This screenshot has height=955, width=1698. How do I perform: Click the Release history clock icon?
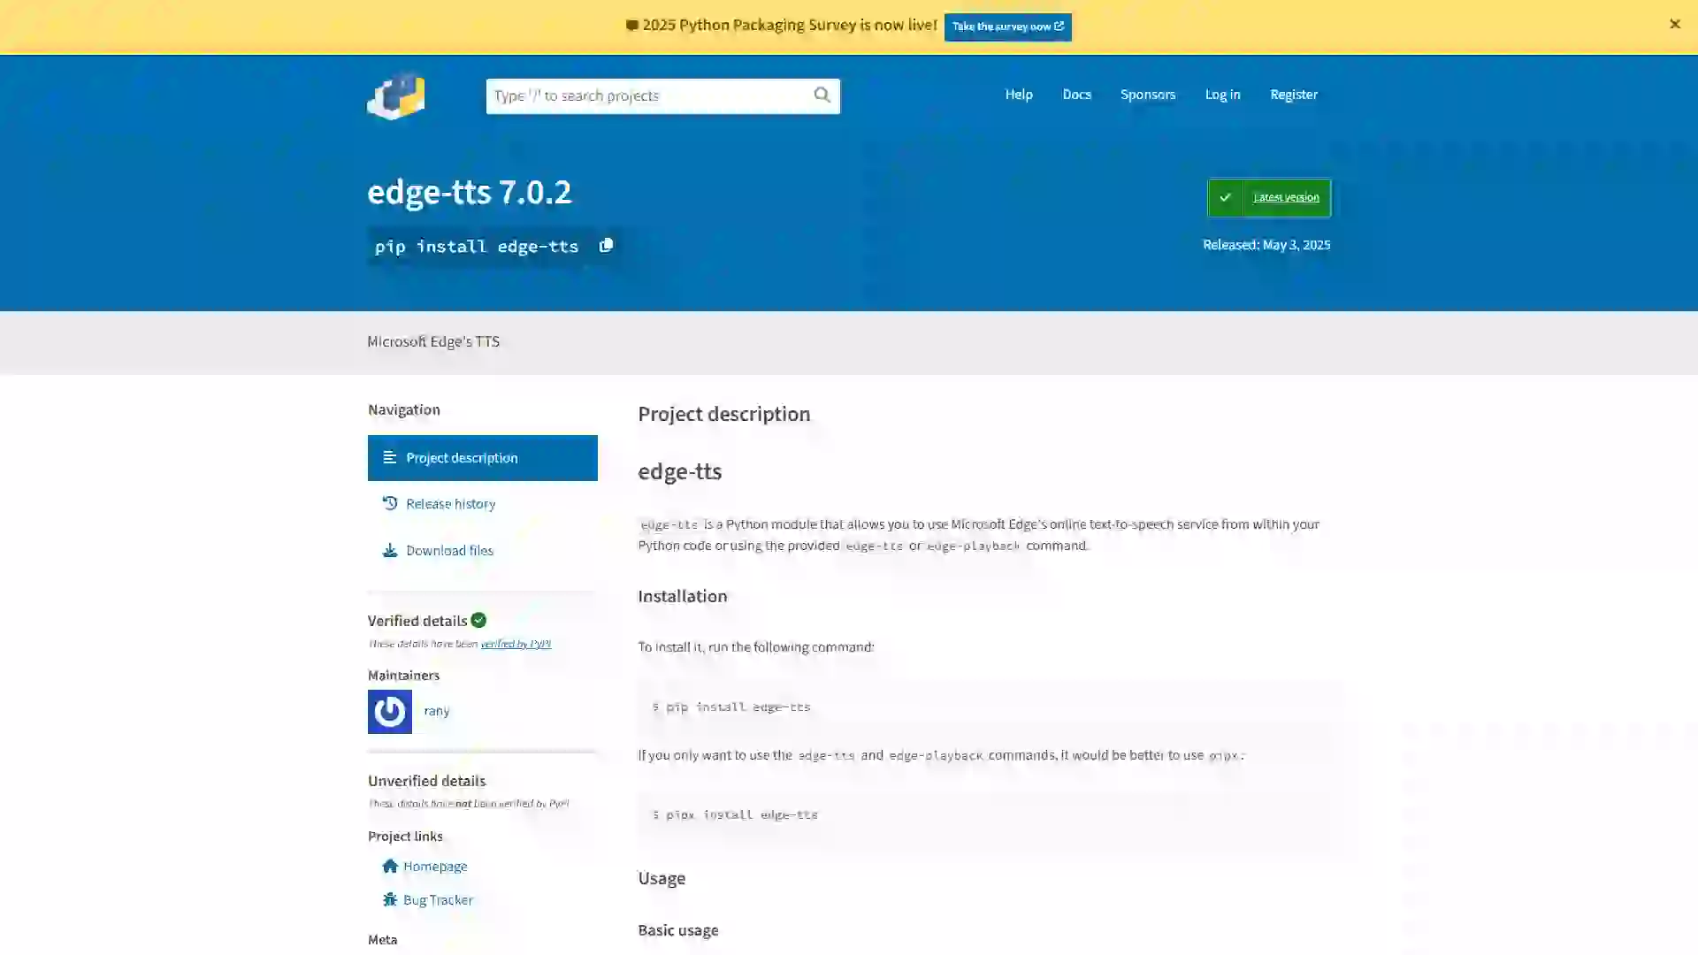click(390, 503)
